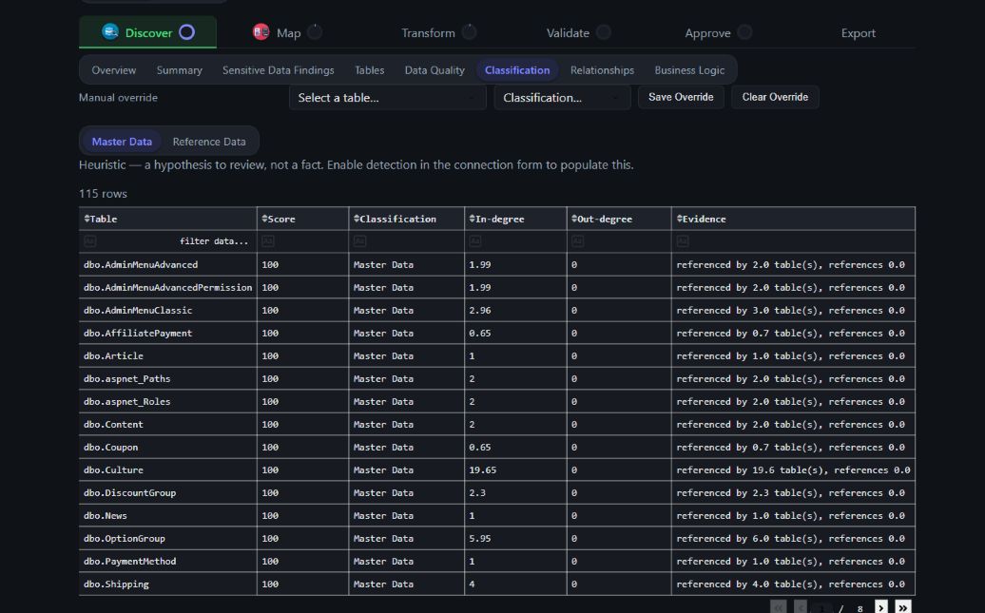Select the dbo.News table cell
This screenshot has width=985, height=613.
click(x=167, y=516)
